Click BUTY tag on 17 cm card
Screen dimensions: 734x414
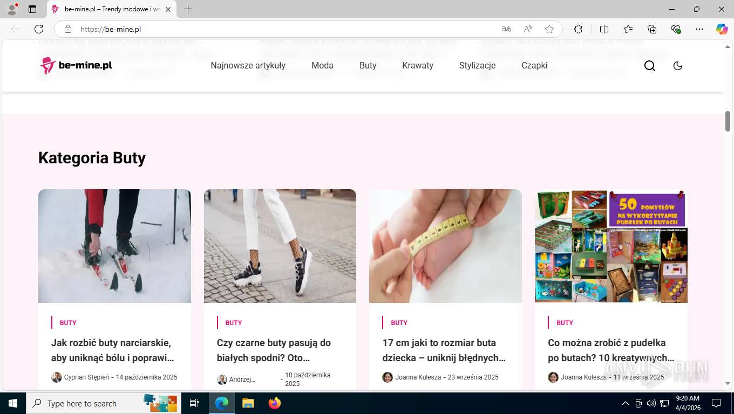399,323
